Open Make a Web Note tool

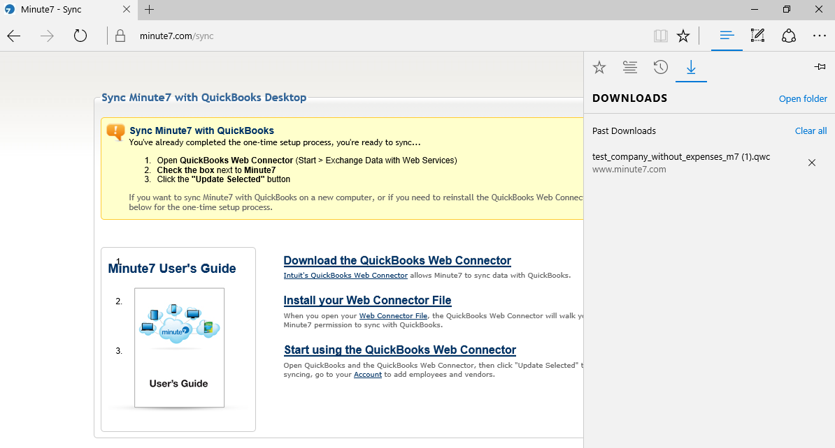tap(758, 36)
